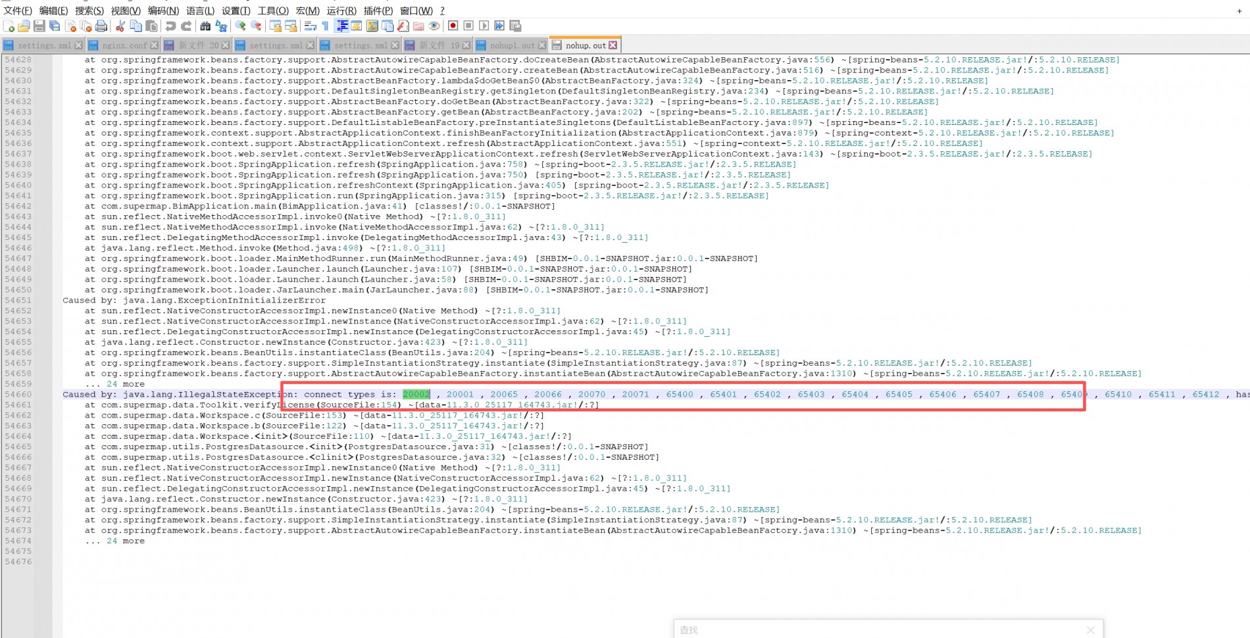Screen dimensions: 1250x638
Task: Open the 搜索(S) menu
Action: [x=89, y=11]
